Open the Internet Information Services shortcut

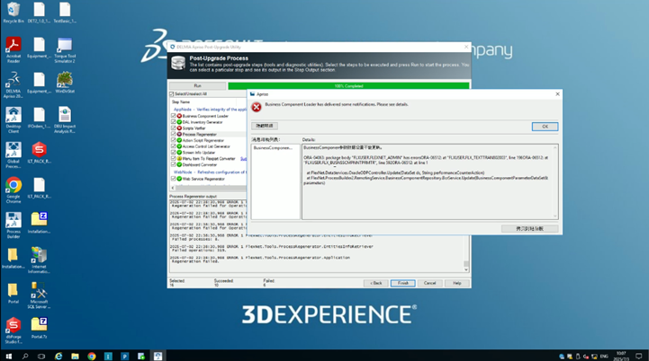coord(39,260)
